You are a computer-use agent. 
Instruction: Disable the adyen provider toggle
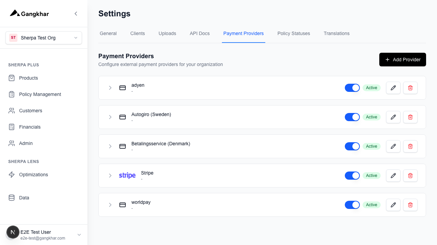[352, 88]
